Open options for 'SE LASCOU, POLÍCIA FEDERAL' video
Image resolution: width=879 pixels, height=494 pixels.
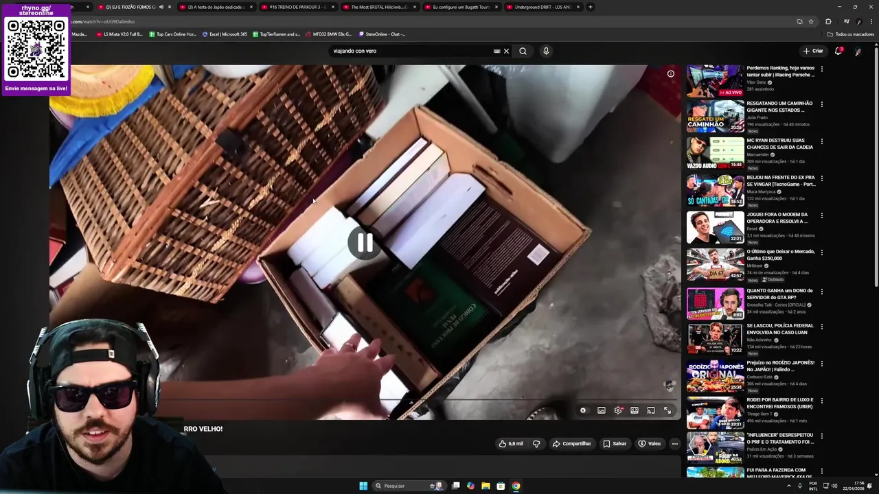click(x=821, y=327)
